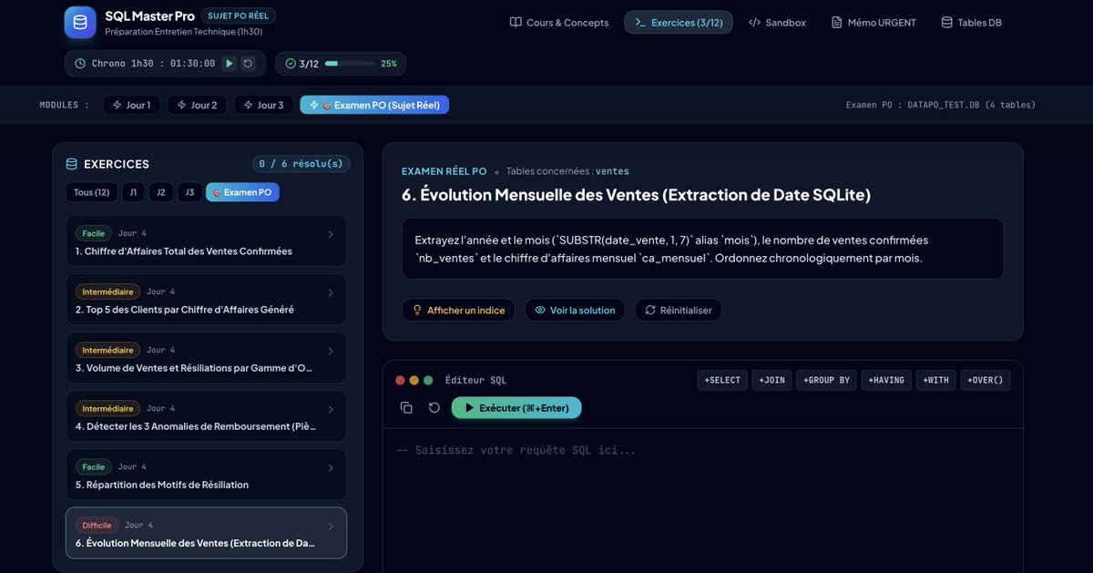1093x573 pixels.
Task: Filter exercises by Tous (12)
Action: point(91,192)
